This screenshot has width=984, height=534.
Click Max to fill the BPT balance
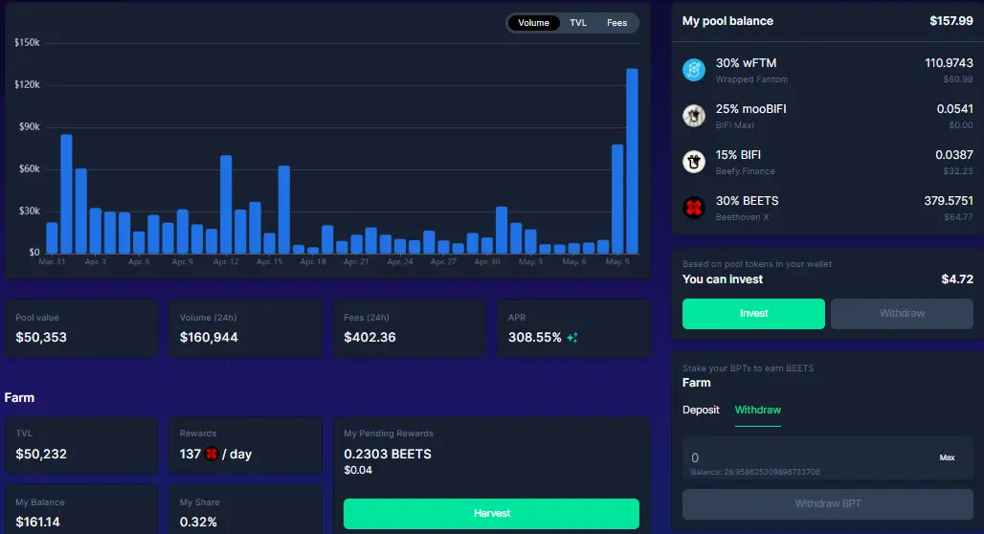[x=947, y=457]
